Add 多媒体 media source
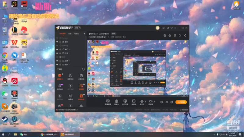244x137 pixels. click(x=134, y=102)
